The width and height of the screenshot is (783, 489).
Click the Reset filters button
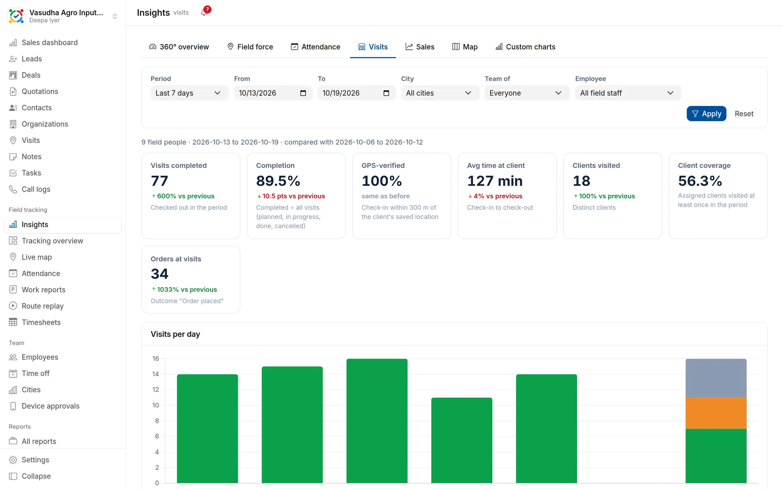pyautogui.click(x=744, y=114)
